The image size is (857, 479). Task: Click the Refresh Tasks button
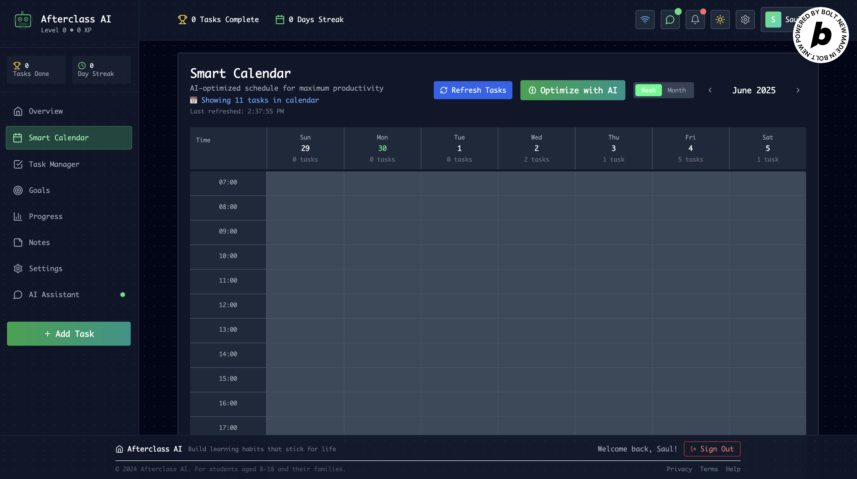tap(472, 90)
